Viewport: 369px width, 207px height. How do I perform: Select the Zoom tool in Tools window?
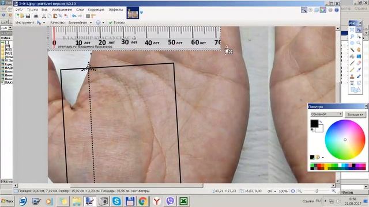click(x=359, y=43)
